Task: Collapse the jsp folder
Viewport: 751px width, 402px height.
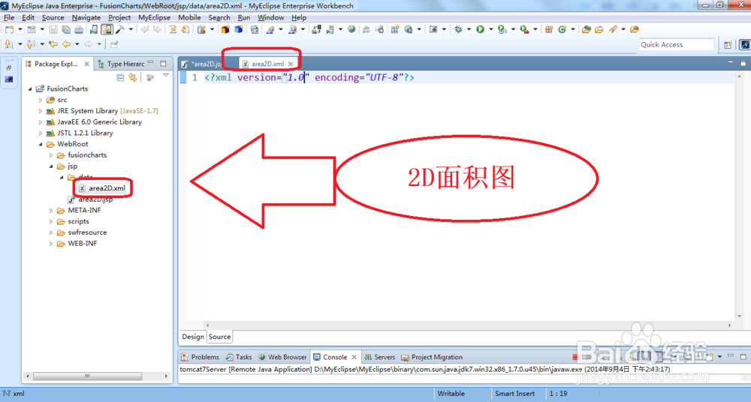Action: tap(51, 166)
